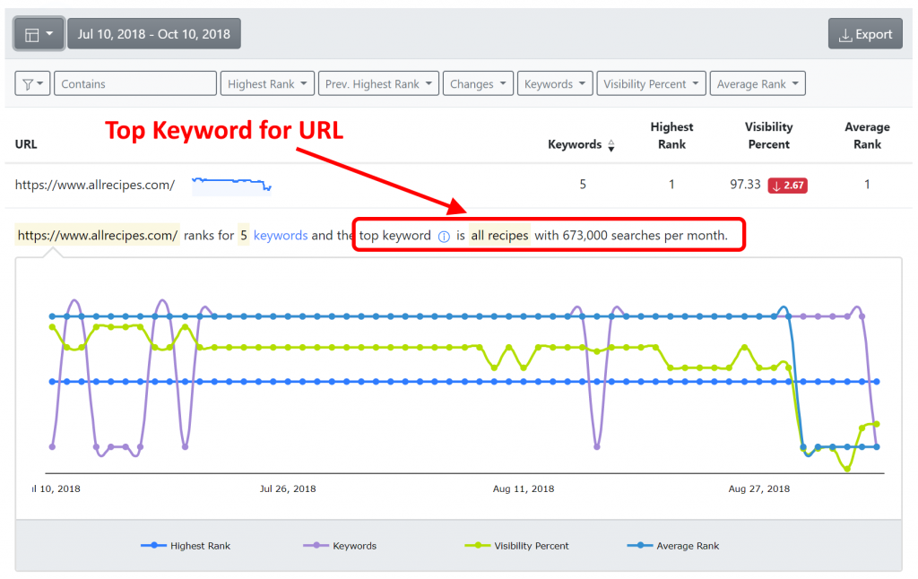
Task: Toggle the Keywords legend series
Action: (x=340, y=546)
